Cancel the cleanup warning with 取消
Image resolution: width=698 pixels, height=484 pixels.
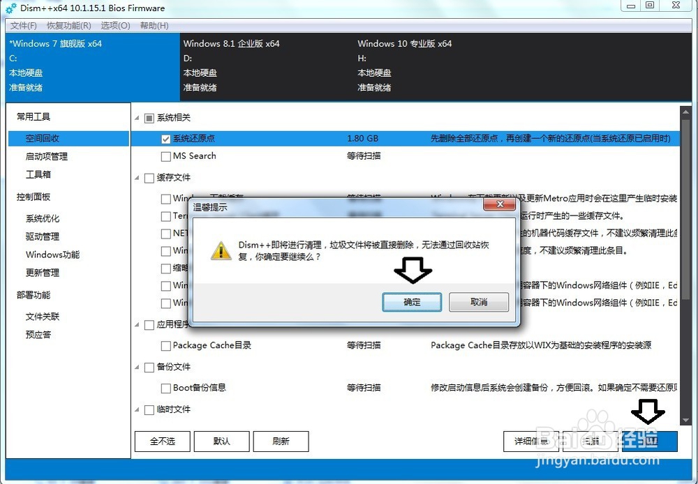pyautogui.click(x=479, y=302)
